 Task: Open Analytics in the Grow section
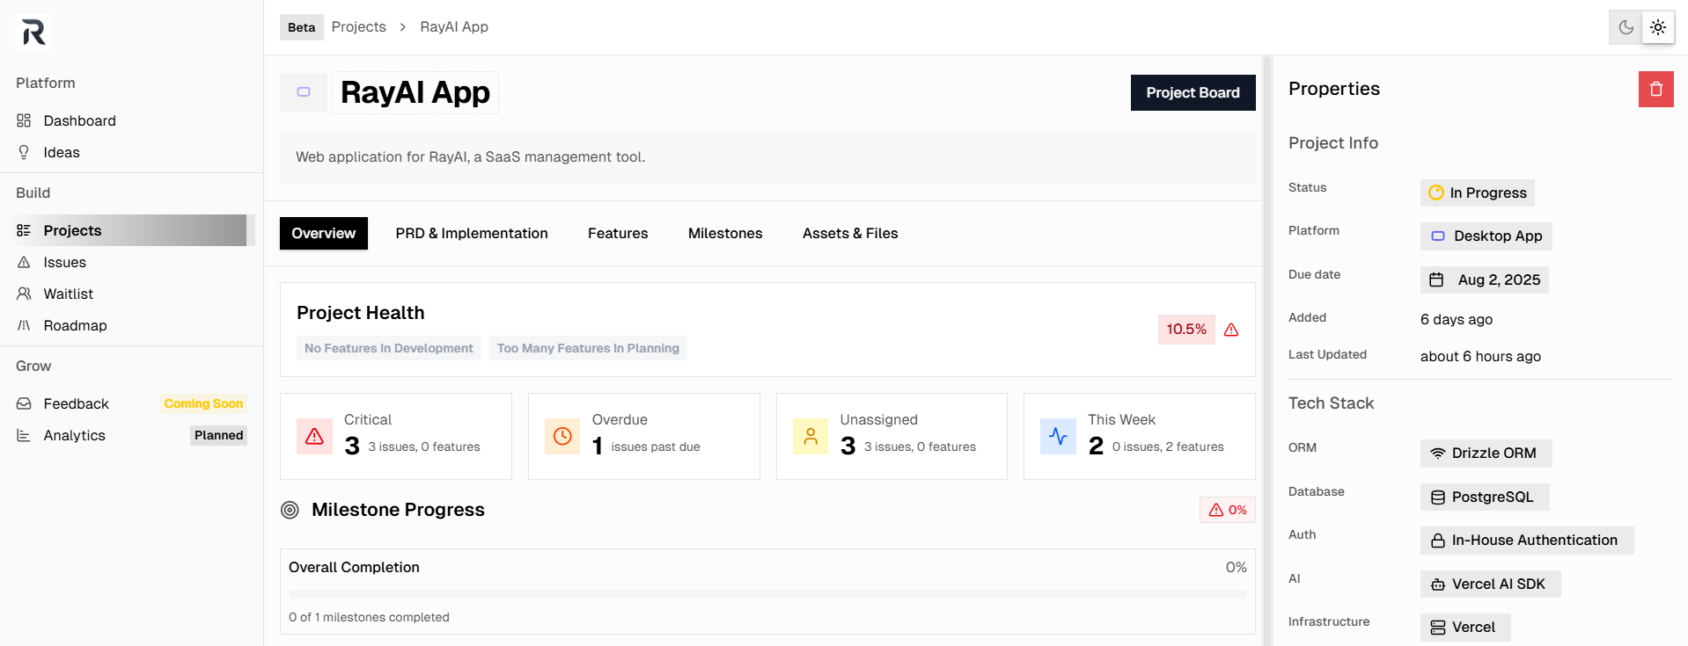pyautogui.click(x=74, y=435)
